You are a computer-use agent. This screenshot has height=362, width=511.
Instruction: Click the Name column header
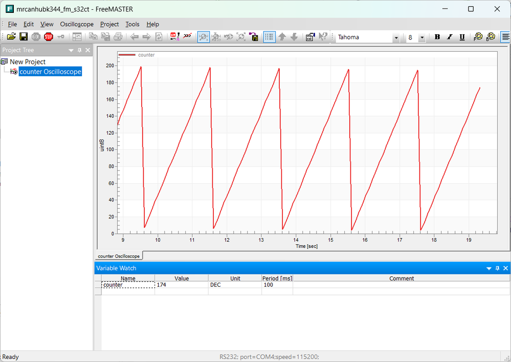pyautogui.click(x=128, y=279)
